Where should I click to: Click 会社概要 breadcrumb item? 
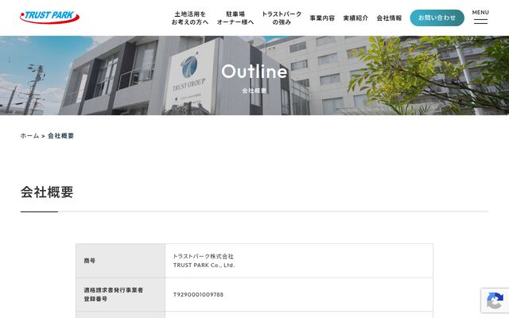coord(60,136)
